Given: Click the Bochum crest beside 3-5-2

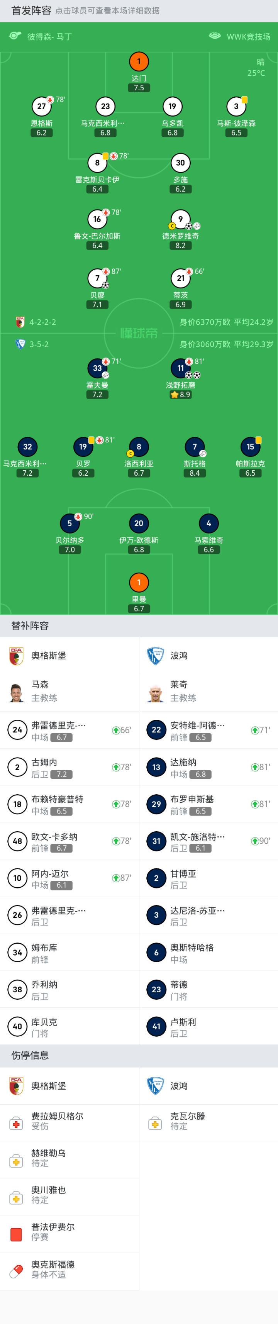Looking at the screenshot, I should pyautogui.click(x=20, y=344).
